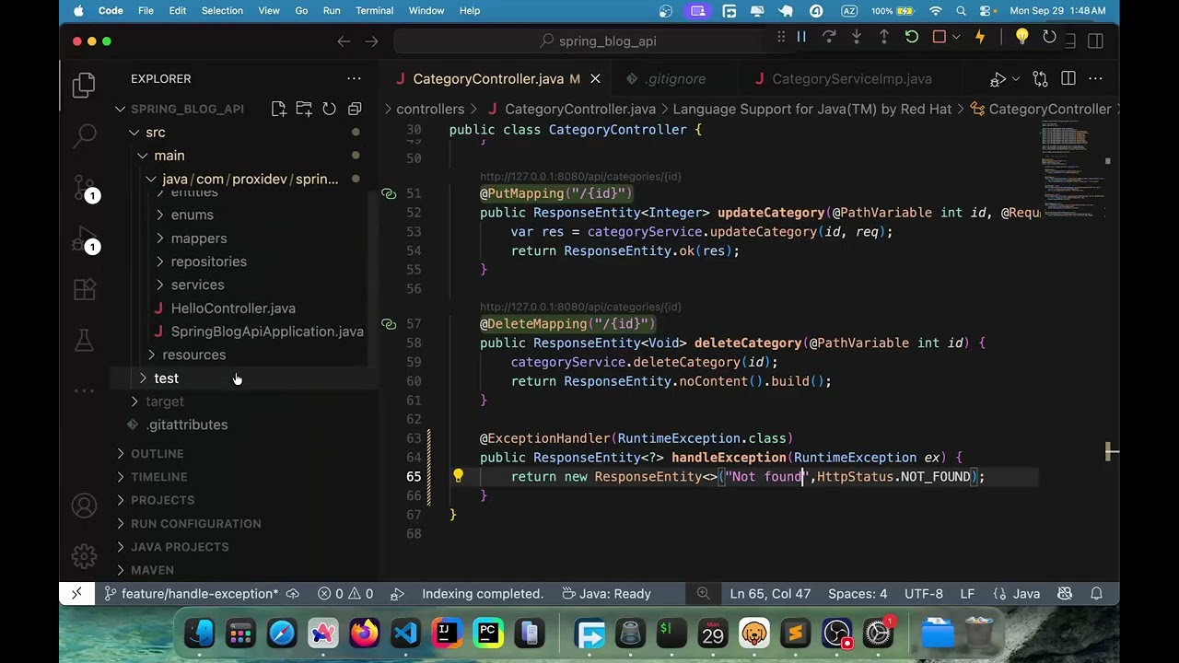This screenshot has height=663, width=1179.
Task: Click the New File icon in Explorer
Action: pos(279,109)
